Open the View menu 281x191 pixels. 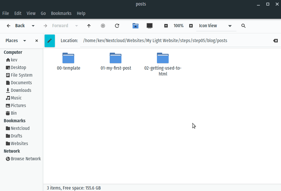pos(31,13)
